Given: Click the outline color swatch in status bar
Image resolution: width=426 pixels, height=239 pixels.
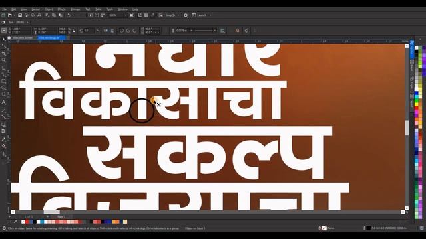Looking at the screenshot, I should (x=368, y=228).
